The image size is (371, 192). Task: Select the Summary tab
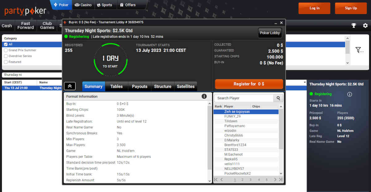(x=93, y=86)
